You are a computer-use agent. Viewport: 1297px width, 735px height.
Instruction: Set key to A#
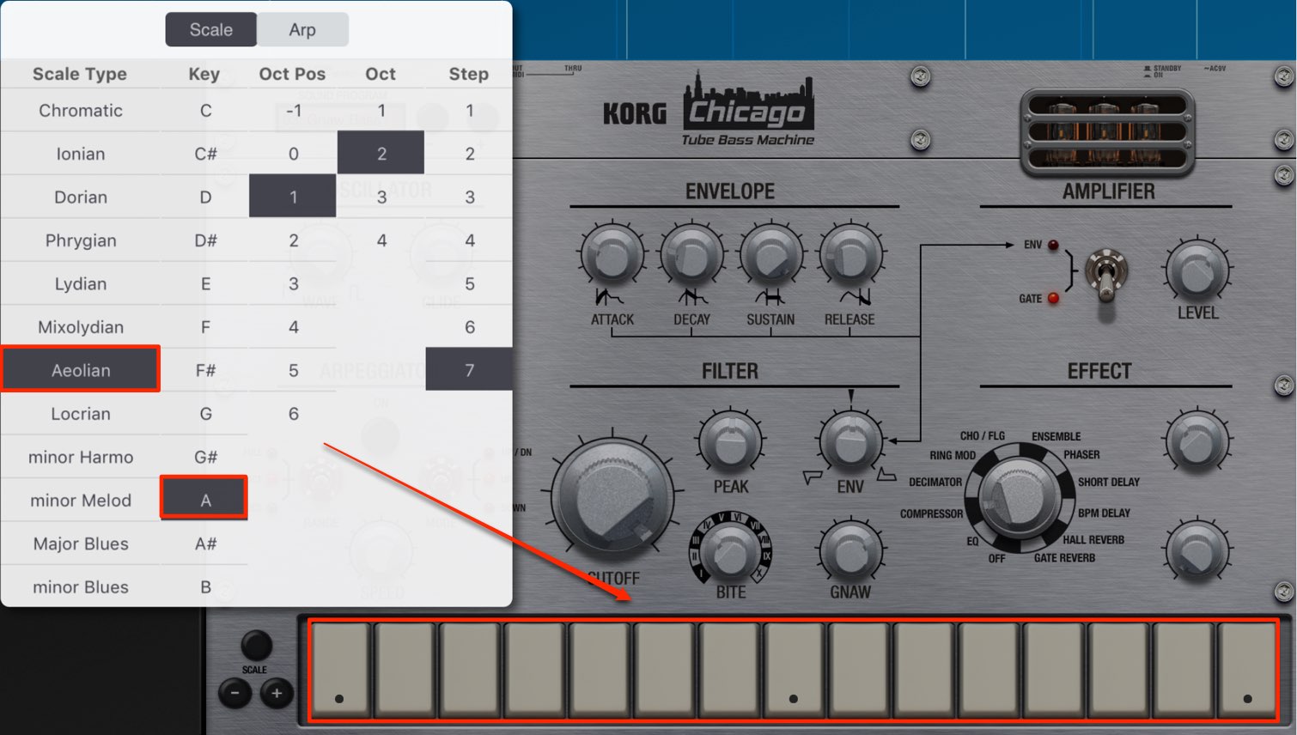click(x=205, y=544)
